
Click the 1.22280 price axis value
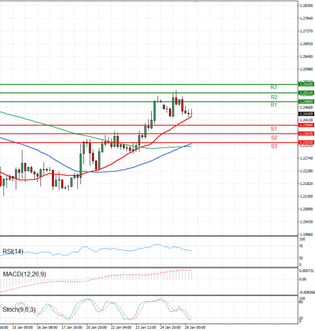306,171
